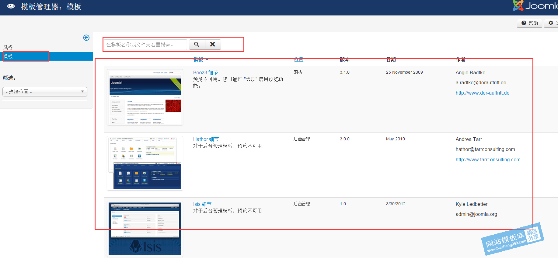Click email hathor@tarrconsulting.com

tap(485, 149)
